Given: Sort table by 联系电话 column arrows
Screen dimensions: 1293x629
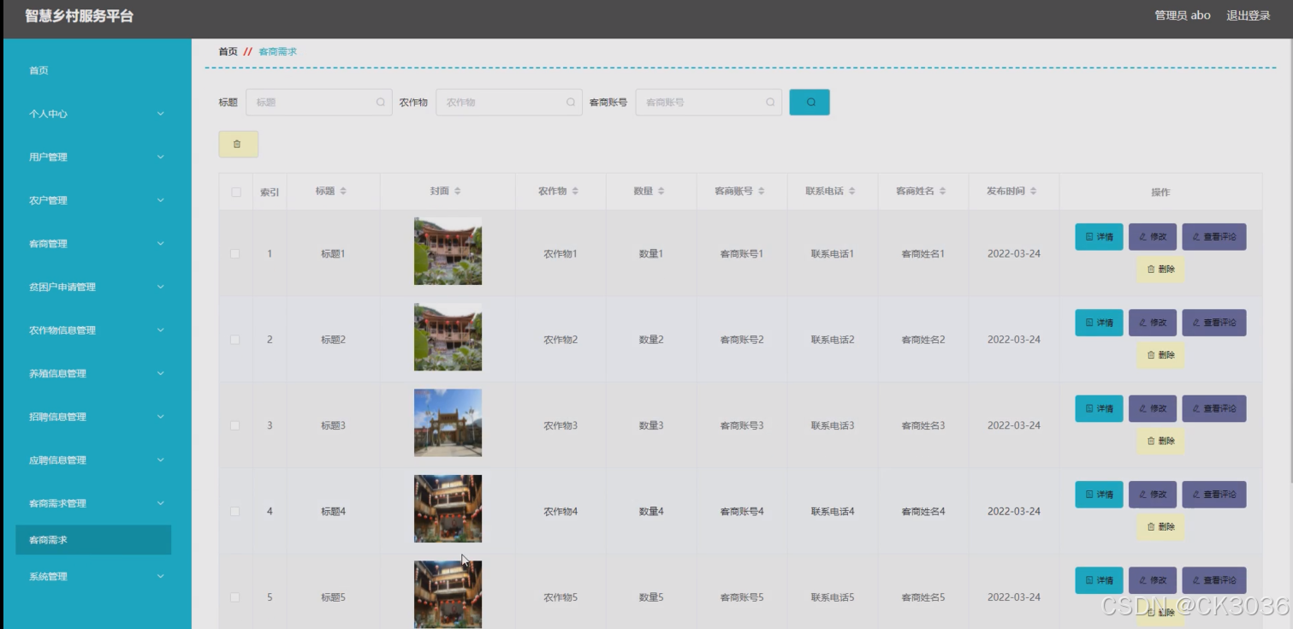Looking at the screenshot, I should pos(852,191).
